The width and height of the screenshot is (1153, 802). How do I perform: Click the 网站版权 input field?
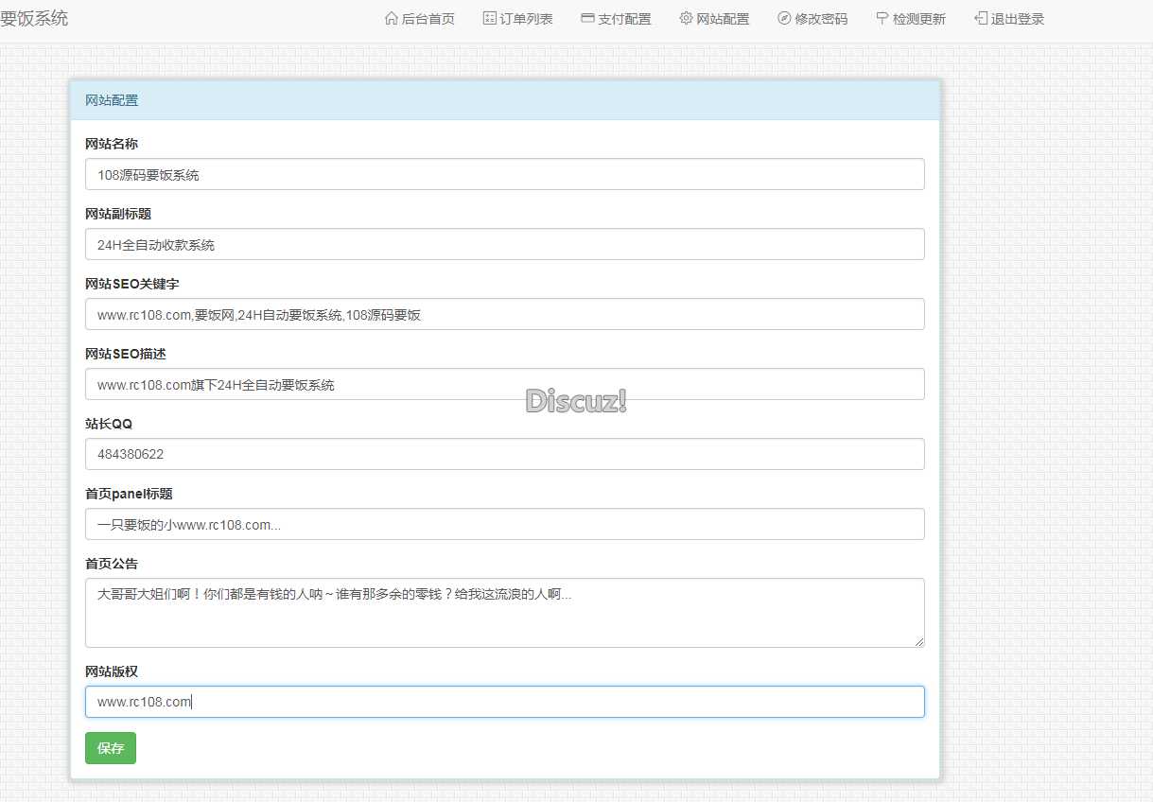point(504,702)
